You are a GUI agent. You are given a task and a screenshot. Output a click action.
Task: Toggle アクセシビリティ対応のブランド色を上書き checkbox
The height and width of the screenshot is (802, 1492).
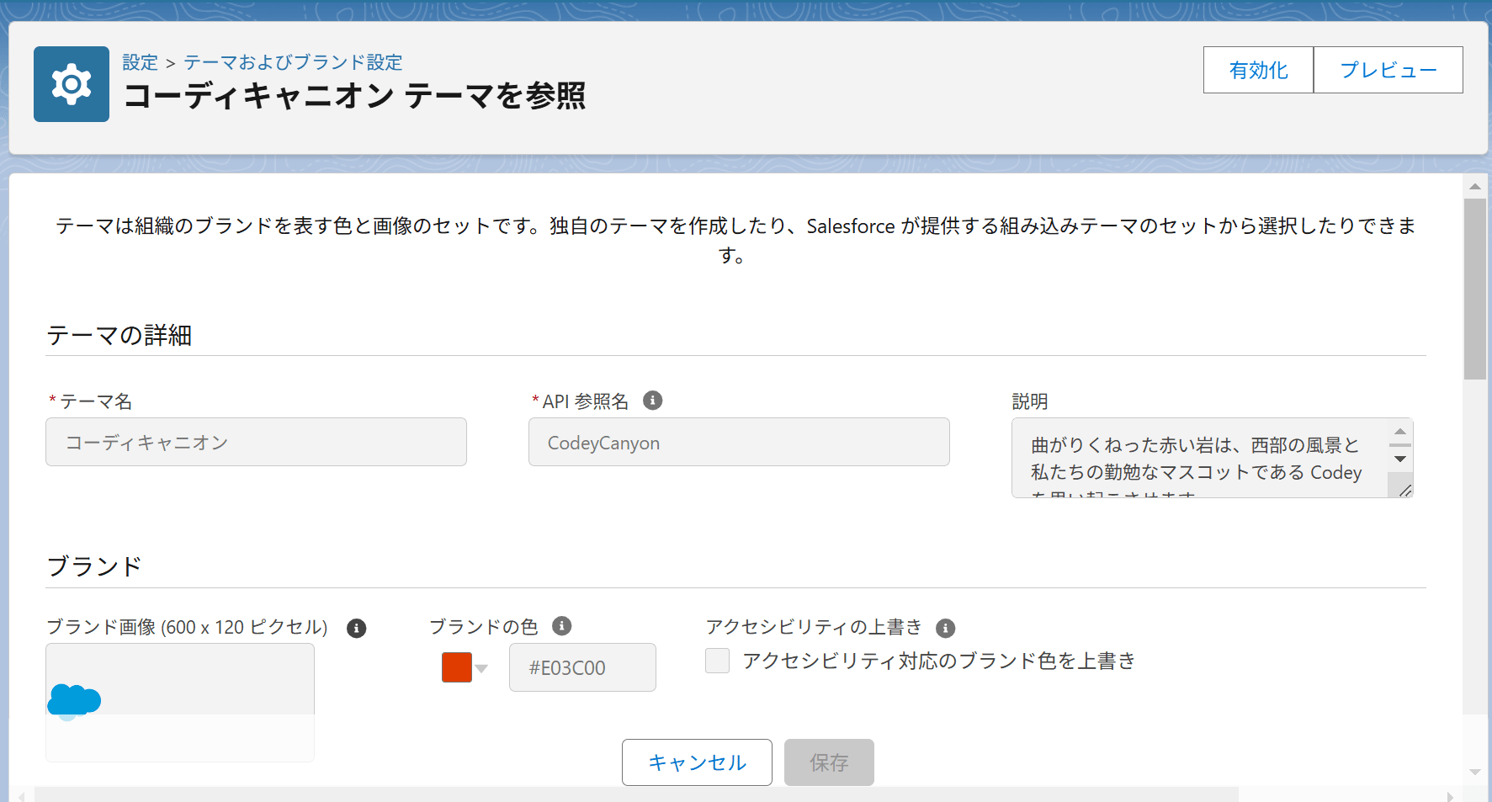717,661
